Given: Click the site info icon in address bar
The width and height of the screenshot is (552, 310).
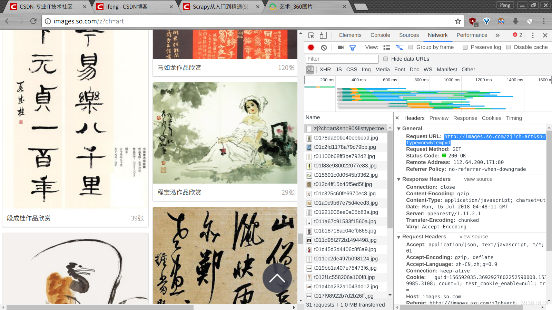Looking at the screenshot, I should point(48,21).
